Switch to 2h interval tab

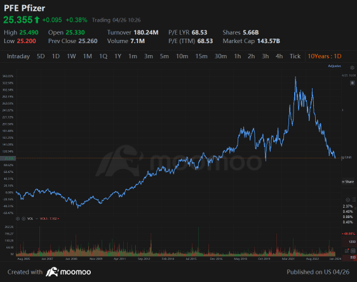252,56
